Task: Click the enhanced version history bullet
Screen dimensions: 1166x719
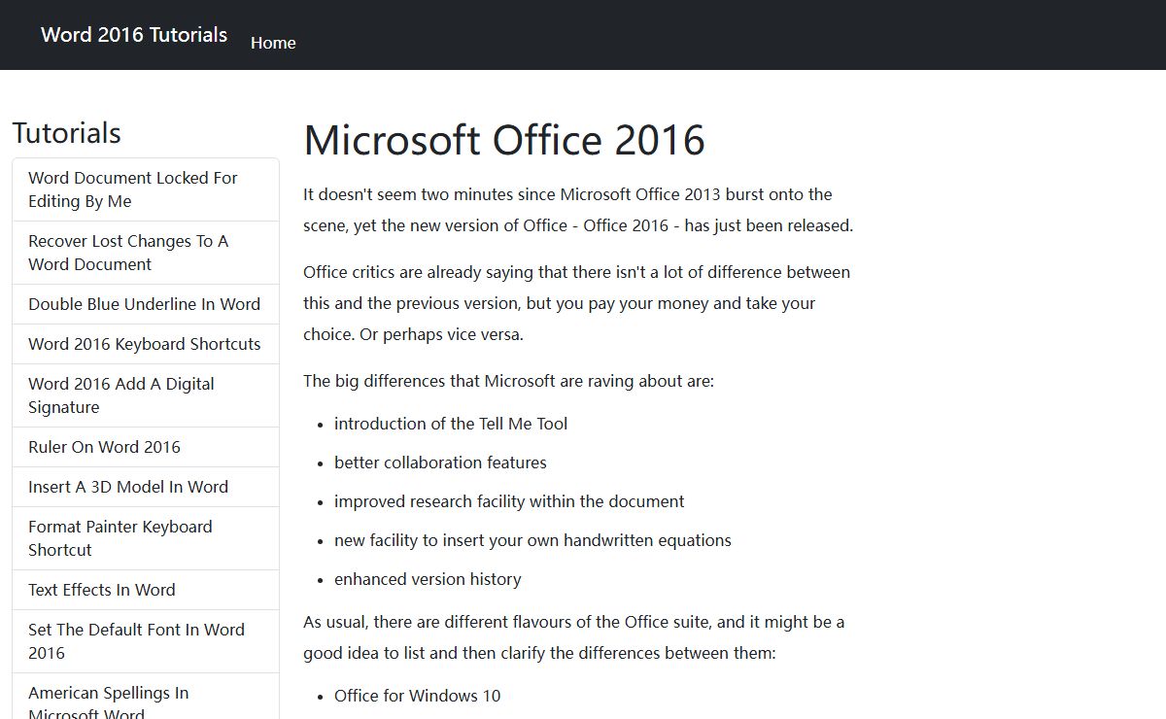Action: pos(428,579)
